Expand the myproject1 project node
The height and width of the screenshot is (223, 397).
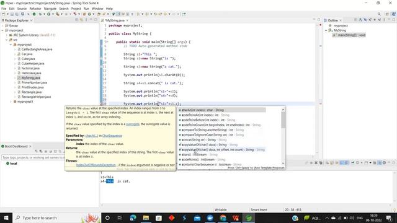11,102
